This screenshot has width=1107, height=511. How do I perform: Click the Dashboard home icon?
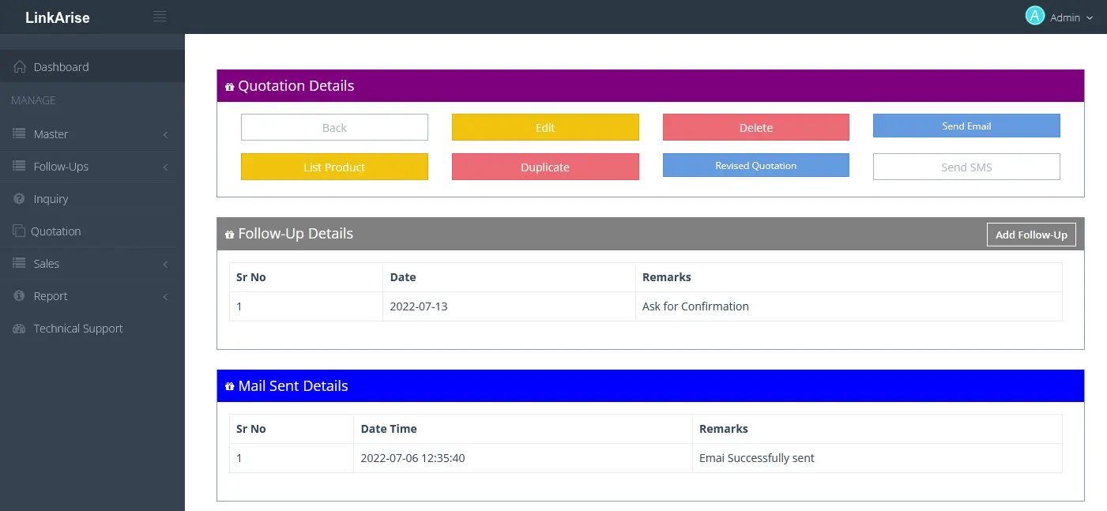pyautogui.click(x=20, y=67)
